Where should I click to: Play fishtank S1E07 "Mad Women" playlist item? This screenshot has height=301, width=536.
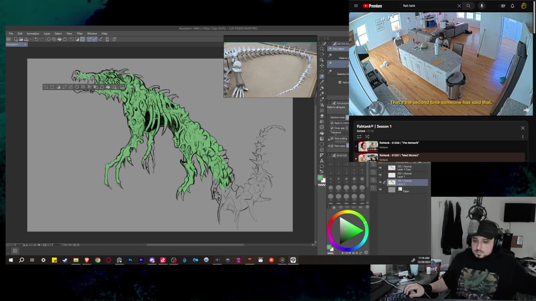[x=440, y=157]
